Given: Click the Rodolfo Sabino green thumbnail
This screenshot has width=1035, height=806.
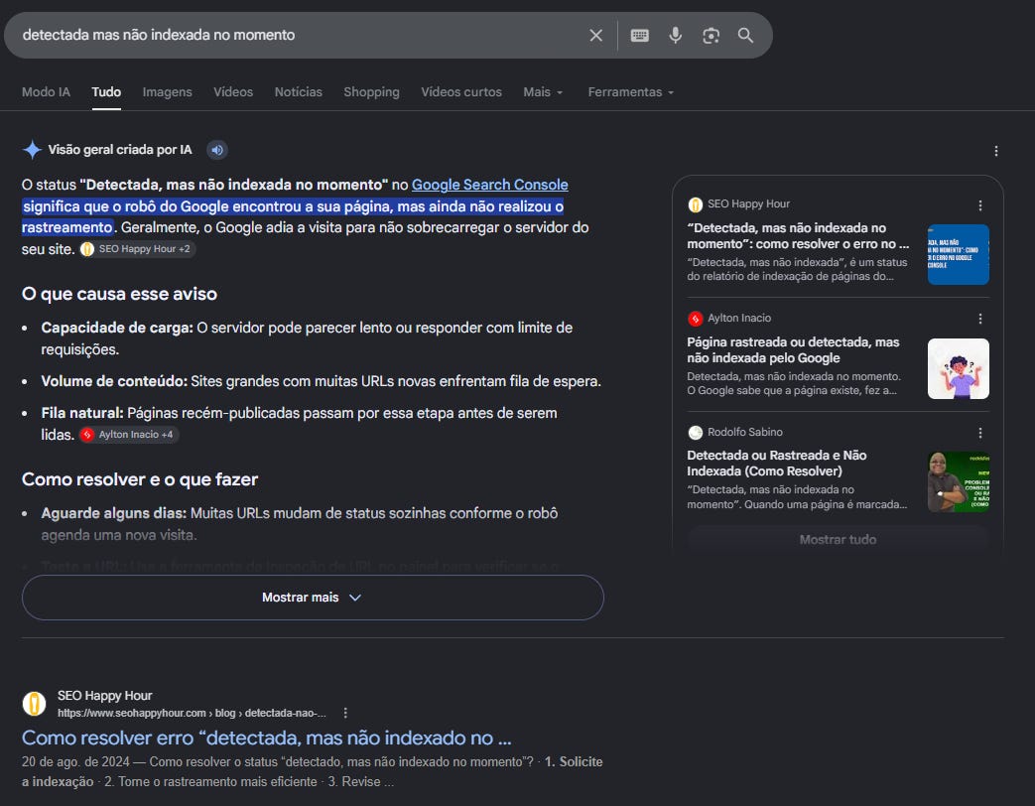Looking at the screenshot, I should click(x=958, y=481).
